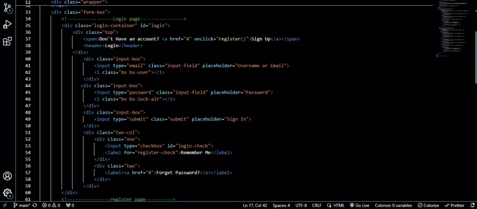
Task: Click line number 44 in the gutter
Action: click(x=28, y=86)
